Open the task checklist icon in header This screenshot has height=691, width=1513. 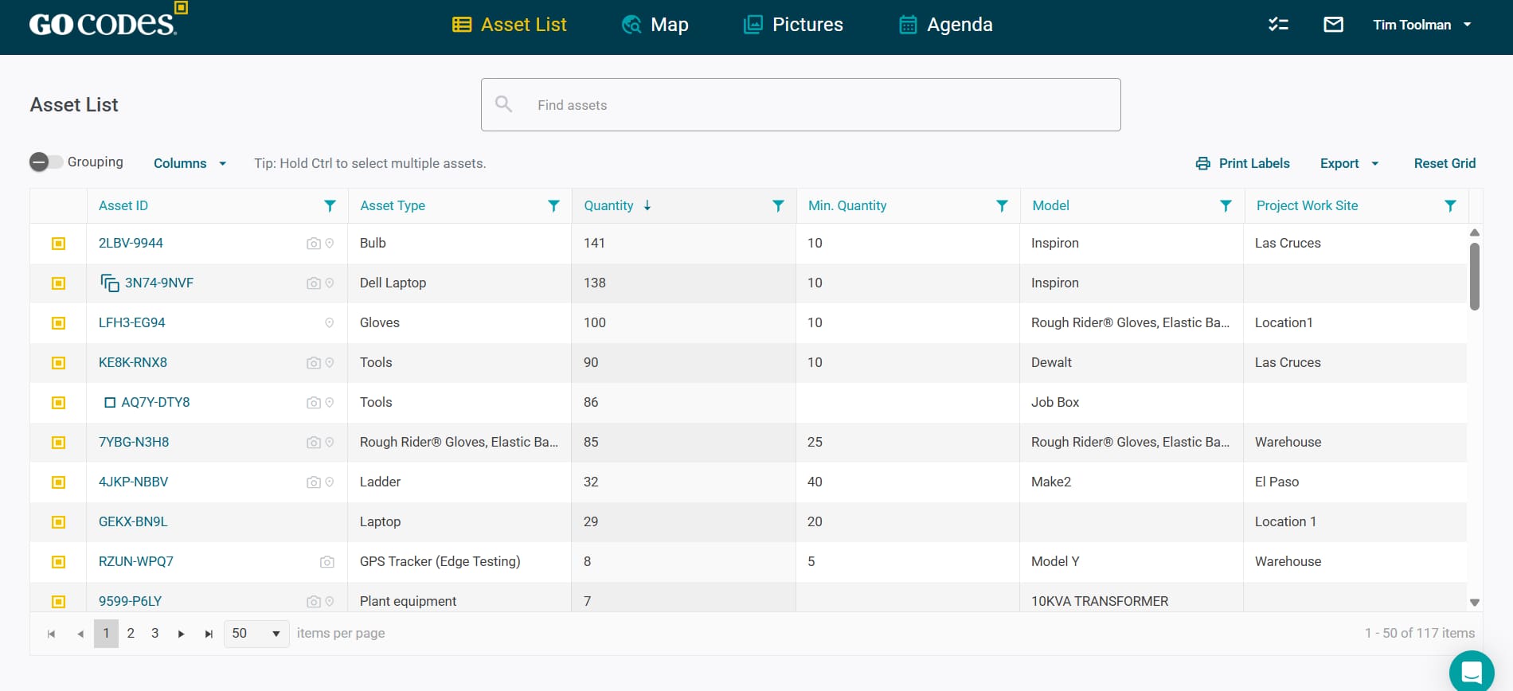click(1278, 25)
